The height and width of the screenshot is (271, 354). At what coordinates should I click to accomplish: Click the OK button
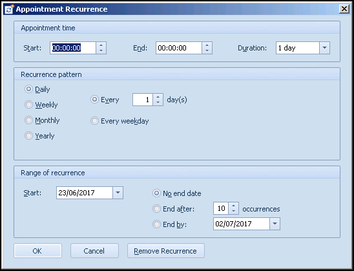(37, 251)
